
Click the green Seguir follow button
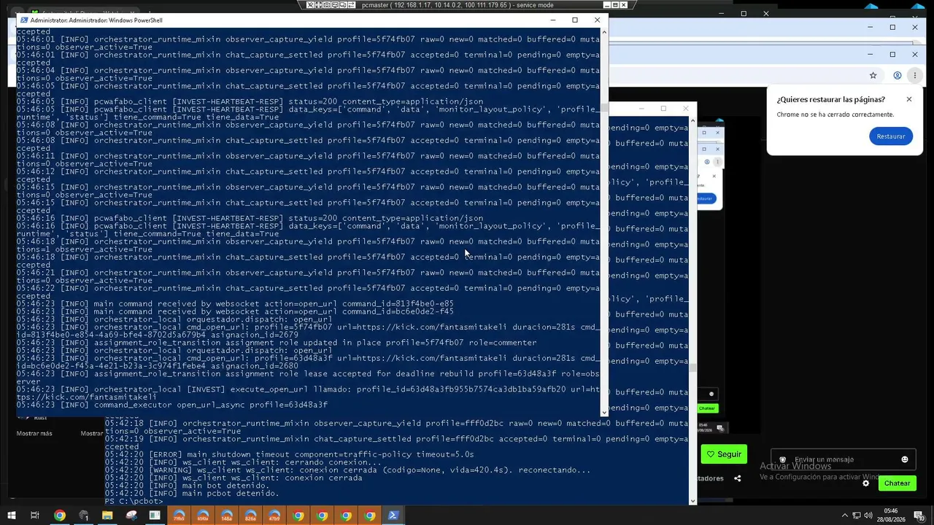tap(724, 454)
